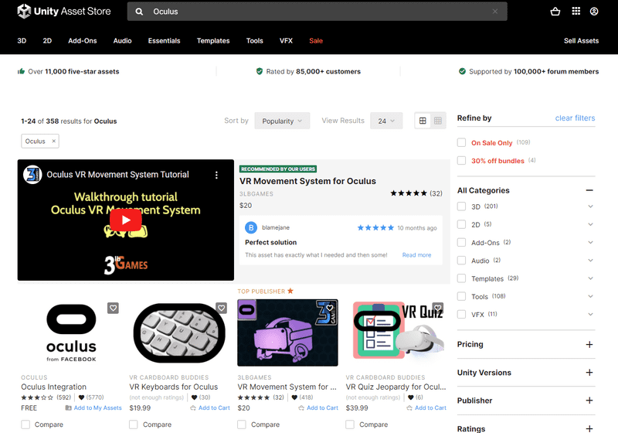The height and width of the screenshot is (433, 618).
Task: Tick Compare for VR Keyboards for Oculus
Action: click(x=134, y=424)
